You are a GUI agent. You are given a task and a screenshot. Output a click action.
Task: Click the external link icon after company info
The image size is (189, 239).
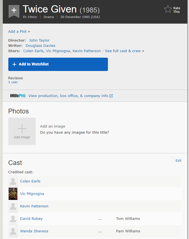coord(111,96)
